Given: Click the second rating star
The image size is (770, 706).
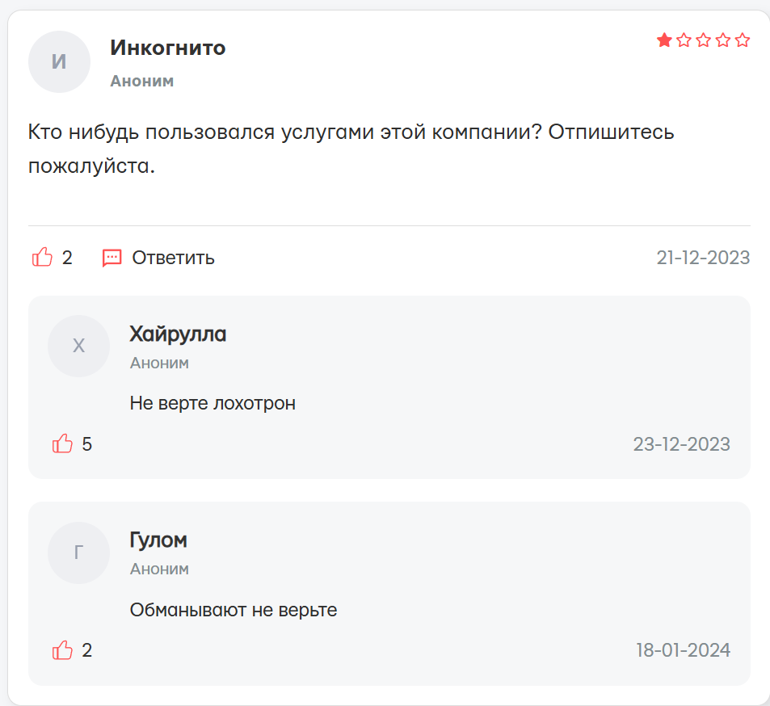Looking at the screenshot, I should pos(684,40).
